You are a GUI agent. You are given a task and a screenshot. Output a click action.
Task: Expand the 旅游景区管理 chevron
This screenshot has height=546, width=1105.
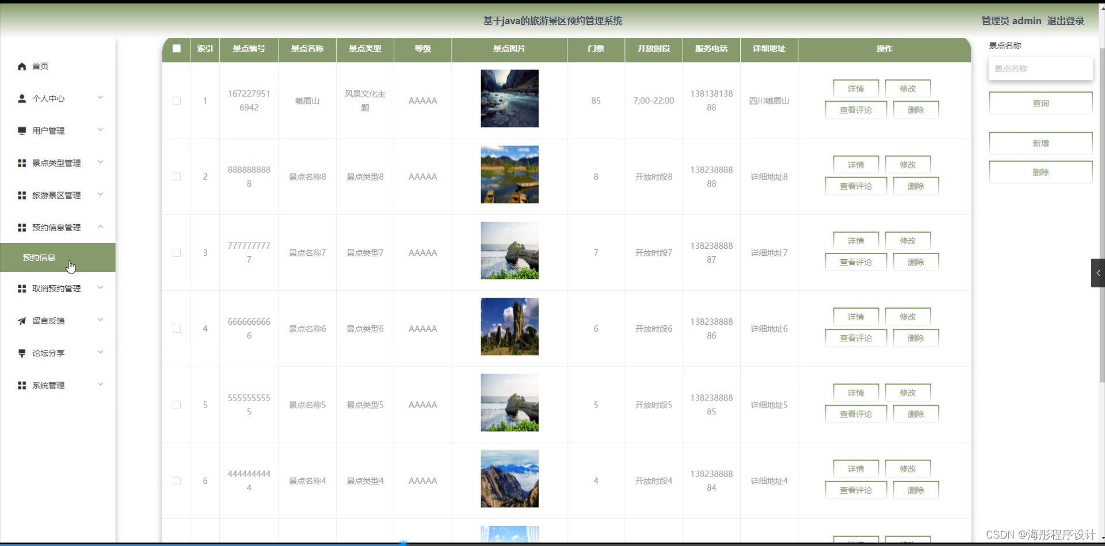pyautogui.click(x=101, y=194)
